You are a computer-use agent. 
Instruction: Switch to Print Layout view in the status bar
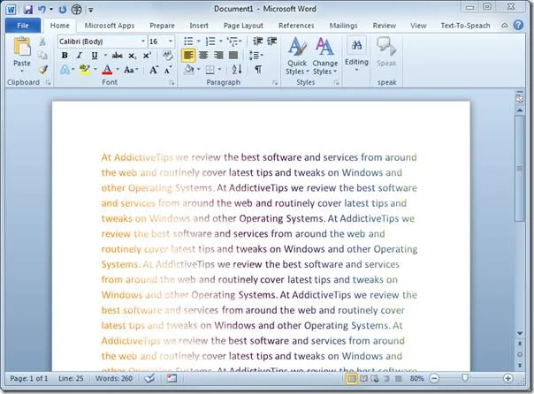click(352, 378)
